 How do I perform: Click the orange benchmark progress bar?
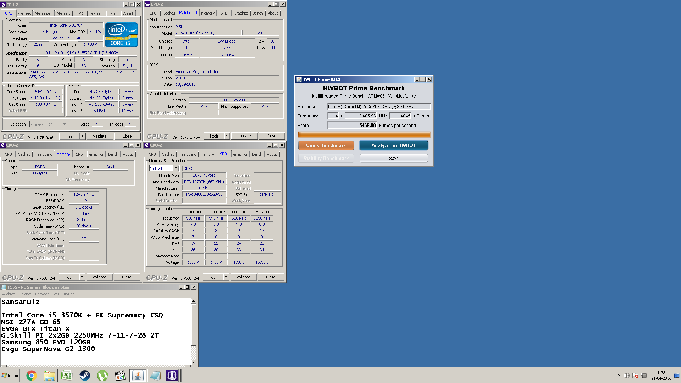pos(364,135)
